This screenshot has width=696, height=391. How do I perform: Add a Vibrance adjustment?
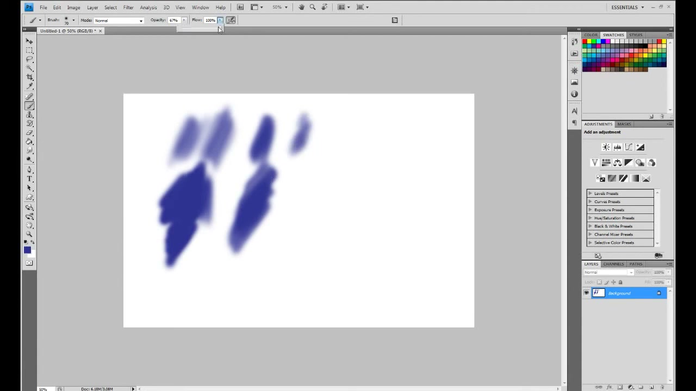click(594, 163)
